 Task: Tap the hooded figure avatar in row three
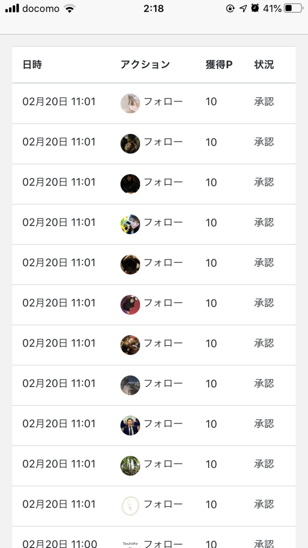pos(130,183)
